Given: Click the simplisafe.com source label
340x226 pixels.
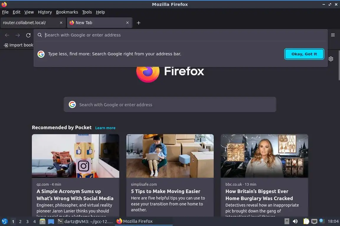Looking at the screenshot, I should pyautogui.click(x=144, y=185).
